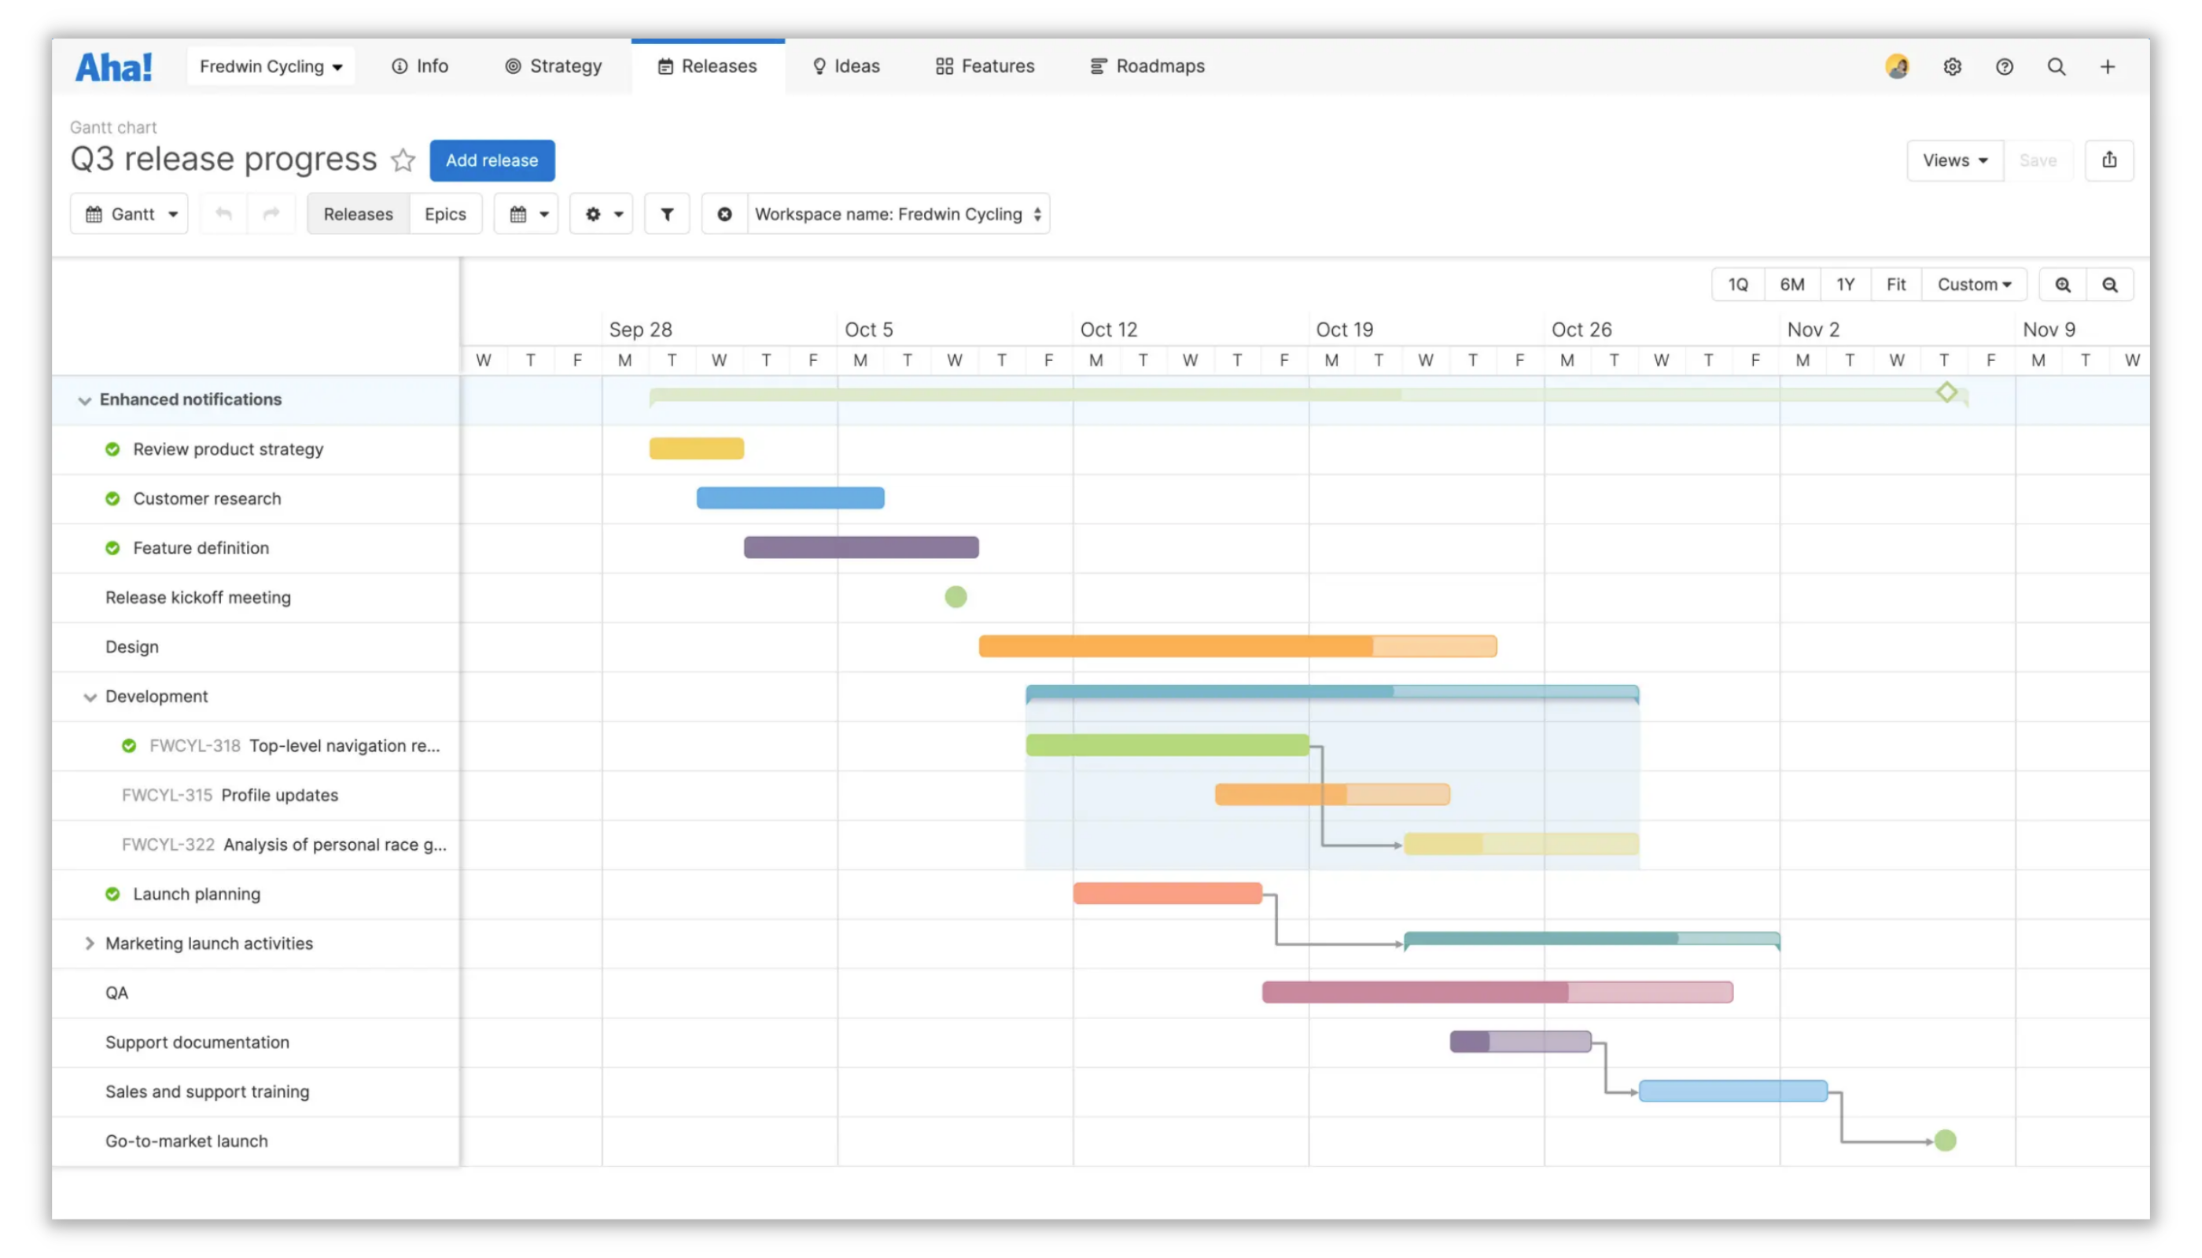The image size is (2202, 1258).
Task: Open the help question mark icon
Action: (2003, 67)
